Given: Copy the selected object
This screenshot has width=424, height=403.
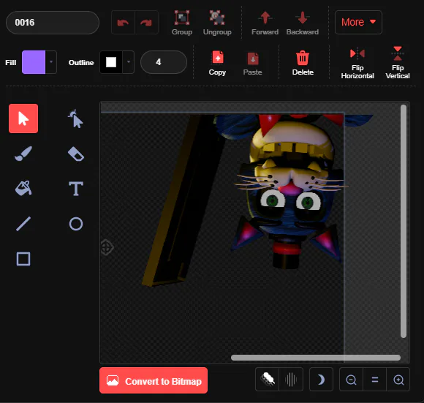Looking at the screenshot, I should click(217, 63).
